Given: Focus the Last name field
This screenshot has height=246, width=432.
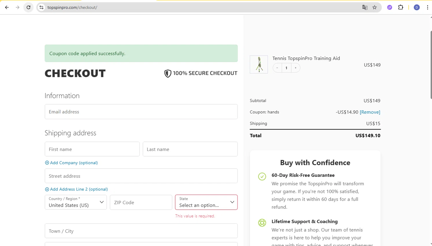Looking at the screenshot, I should [190, 149].
